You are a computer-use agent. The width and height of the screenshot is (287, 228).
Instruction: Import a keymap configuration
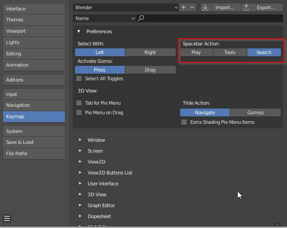[x=221, y=7]
